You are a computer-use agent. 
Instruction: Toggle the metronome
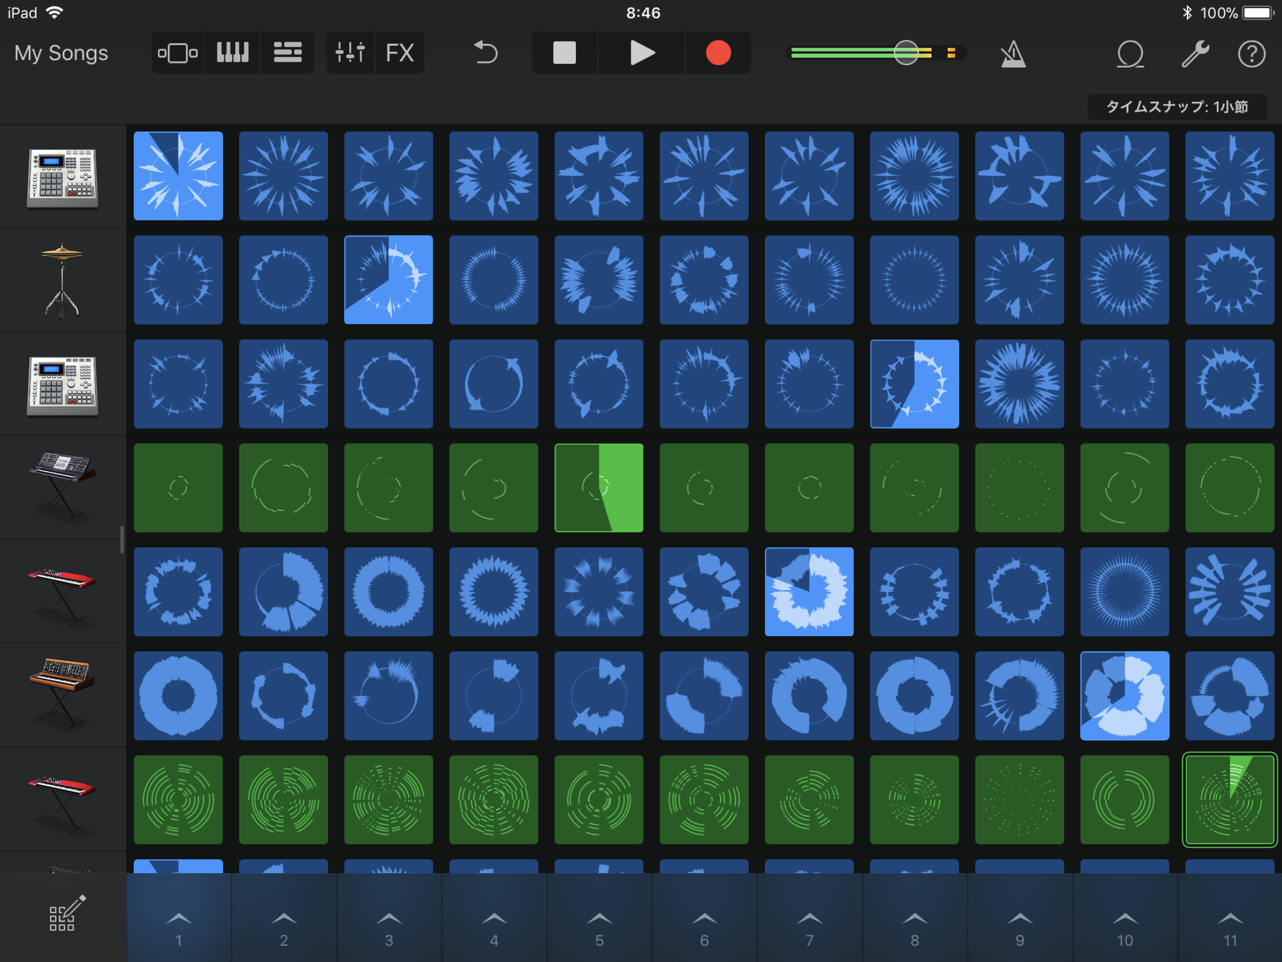pos(1013,54)
